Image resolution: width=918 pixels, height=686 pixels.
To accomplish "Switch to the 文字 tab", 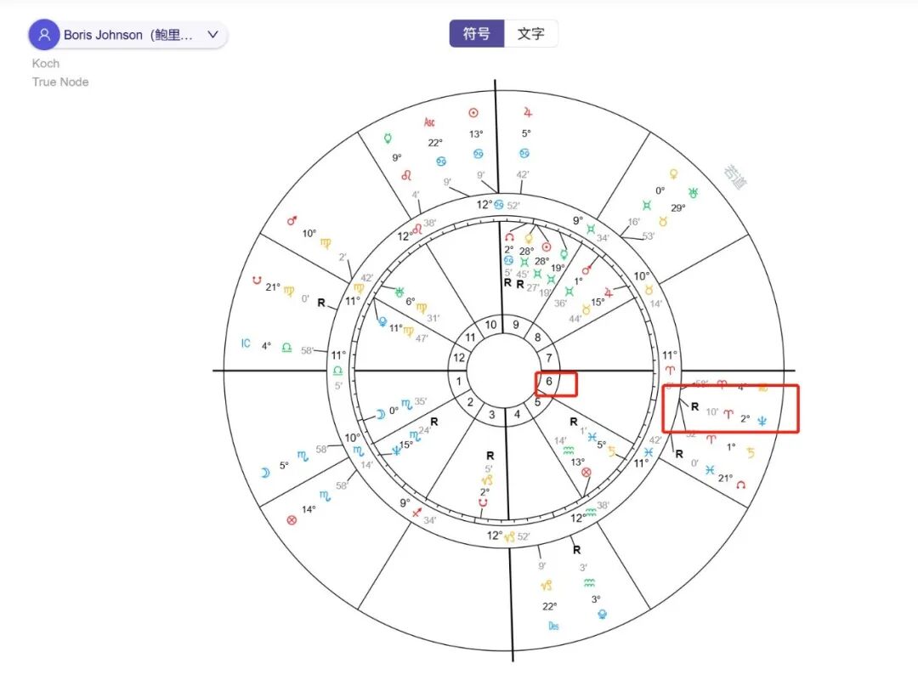I will pos(531,33).
